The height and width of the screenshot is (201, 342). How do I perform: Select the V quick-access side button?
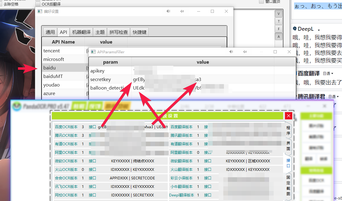coord(279,13)
